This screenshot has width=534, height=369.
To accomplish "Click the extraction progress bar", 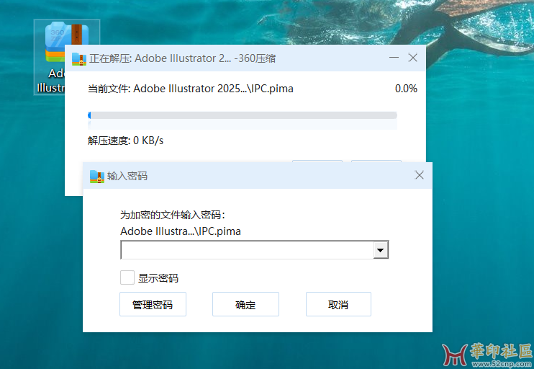I will click(x=242, y=115).
